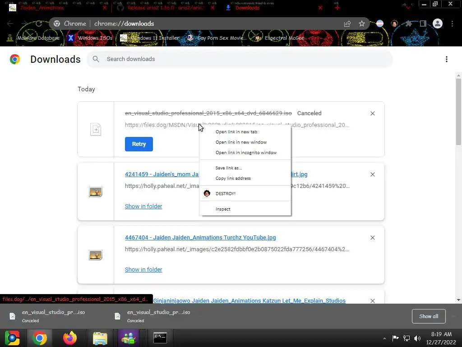The image size is (462, 347).
Task: Open the Command Prompt taskbar icon
Action: tap(160, 338)
